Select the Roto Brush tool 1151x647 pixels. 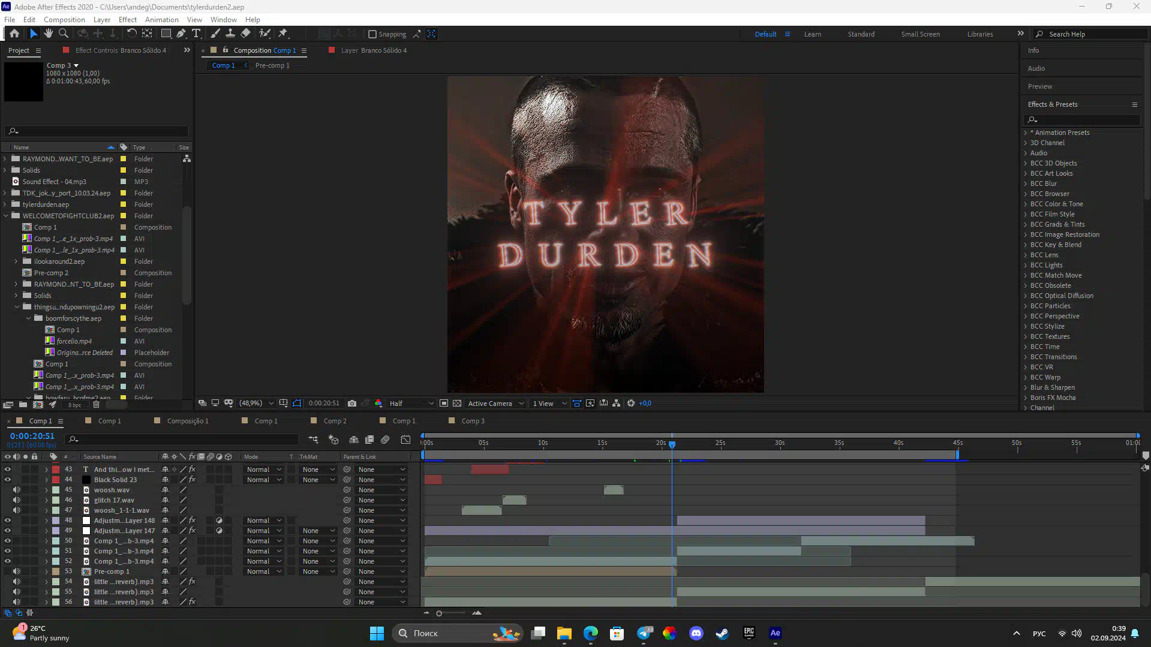pos(265,34)
